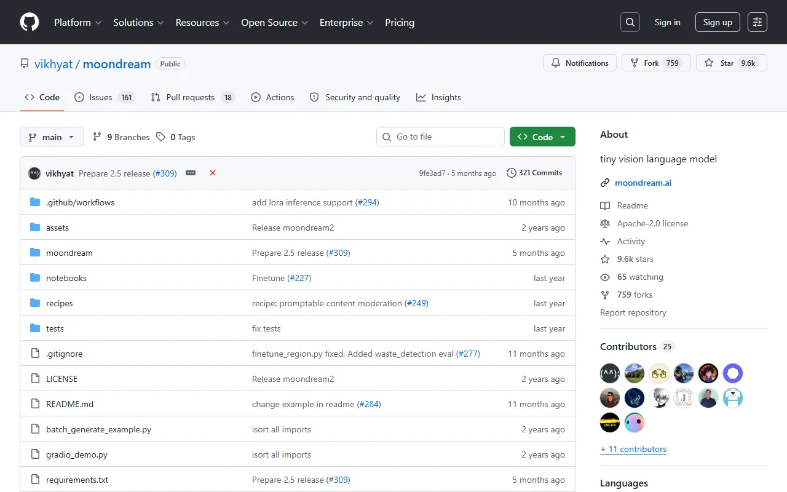
Task: Open the notebooks folder
Action: click(x=66, y=278)
